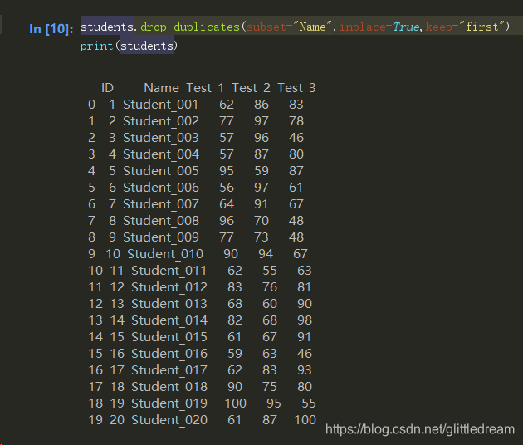Select the Student_004 name cell

tap(161, 154)
